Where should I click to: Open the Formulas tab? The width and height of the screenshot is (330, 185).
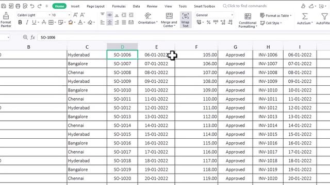point(119,6)
